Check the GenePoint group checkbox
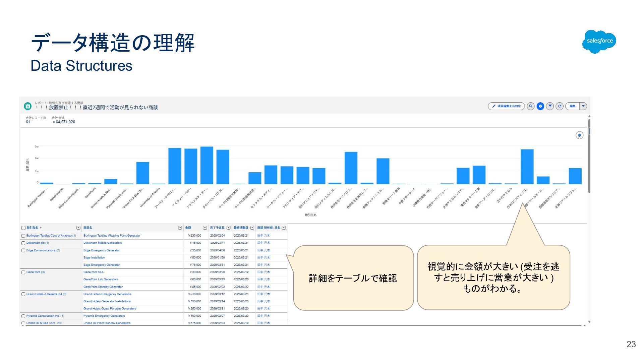 point(23,272)
